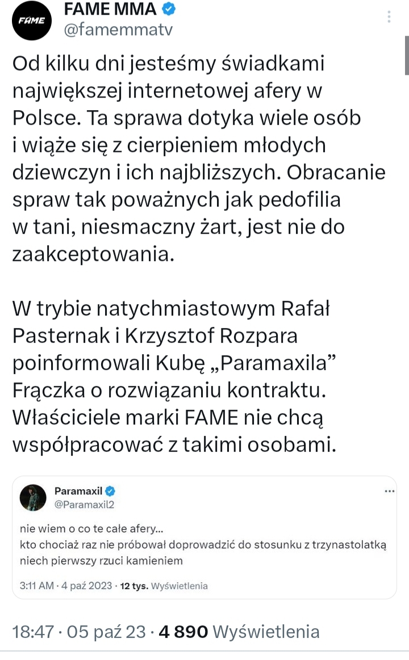Screen dimensions: 409x660
Task: Click the quoted line 'nie wiem o co te całe afery'
Action: (91, 529)
